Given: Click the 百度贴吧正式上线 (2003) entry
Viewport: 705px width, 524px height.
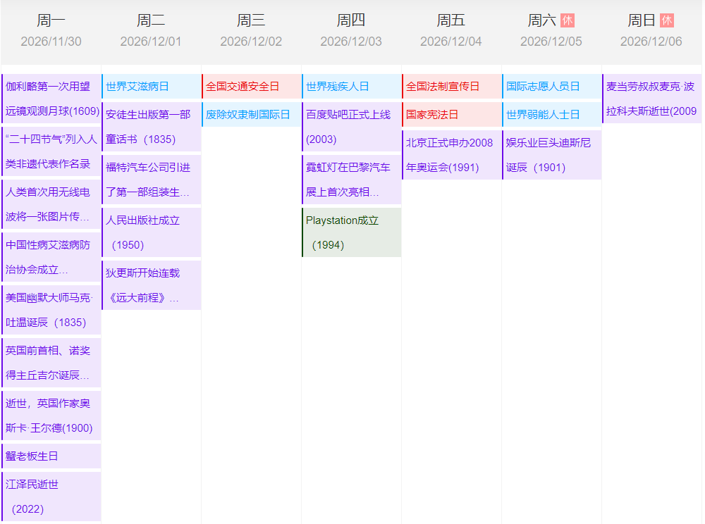Looking at the screenshot, I should [352, 127].
